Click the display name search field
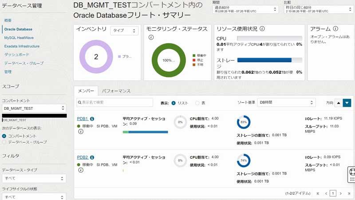The image size is (355, 200). (x=115, y=103)
